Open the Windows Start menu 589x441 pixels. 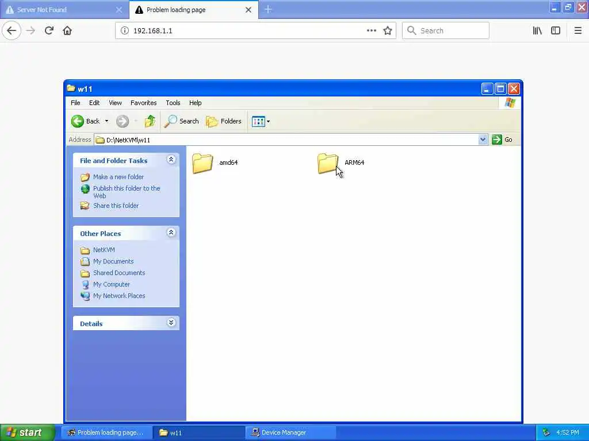click(x=28, y=432)
